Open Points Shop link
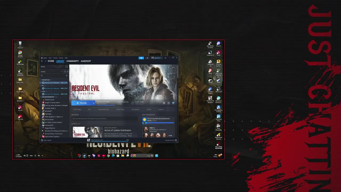 coord(120,109)
